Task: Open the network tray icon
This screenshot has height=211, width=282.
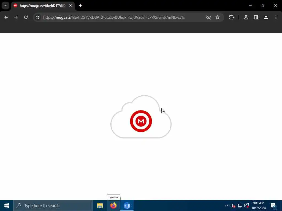Action: [240, 206]
